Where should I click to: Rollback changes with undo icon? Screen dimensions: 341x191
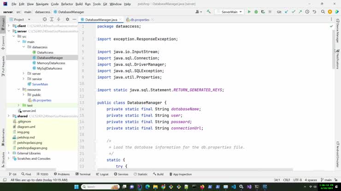click(314, 12)
